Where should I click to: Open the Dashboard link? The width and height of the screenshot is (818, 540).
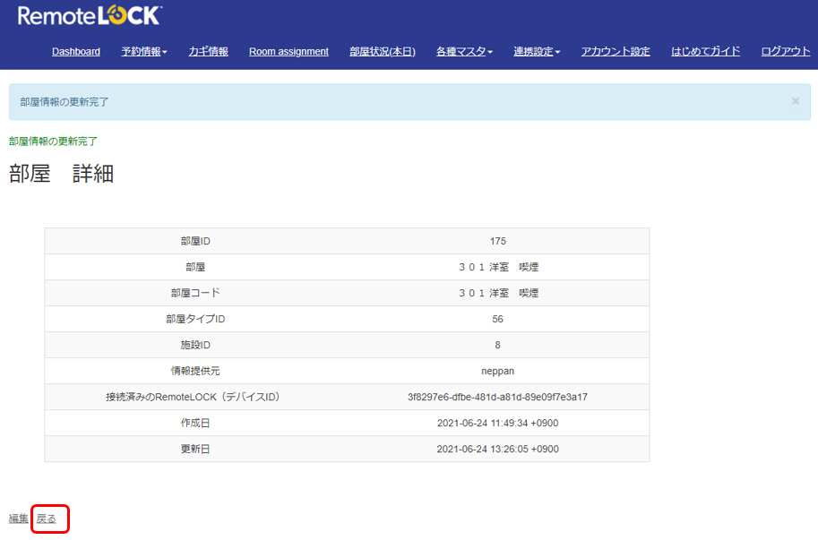pos(76,52)
